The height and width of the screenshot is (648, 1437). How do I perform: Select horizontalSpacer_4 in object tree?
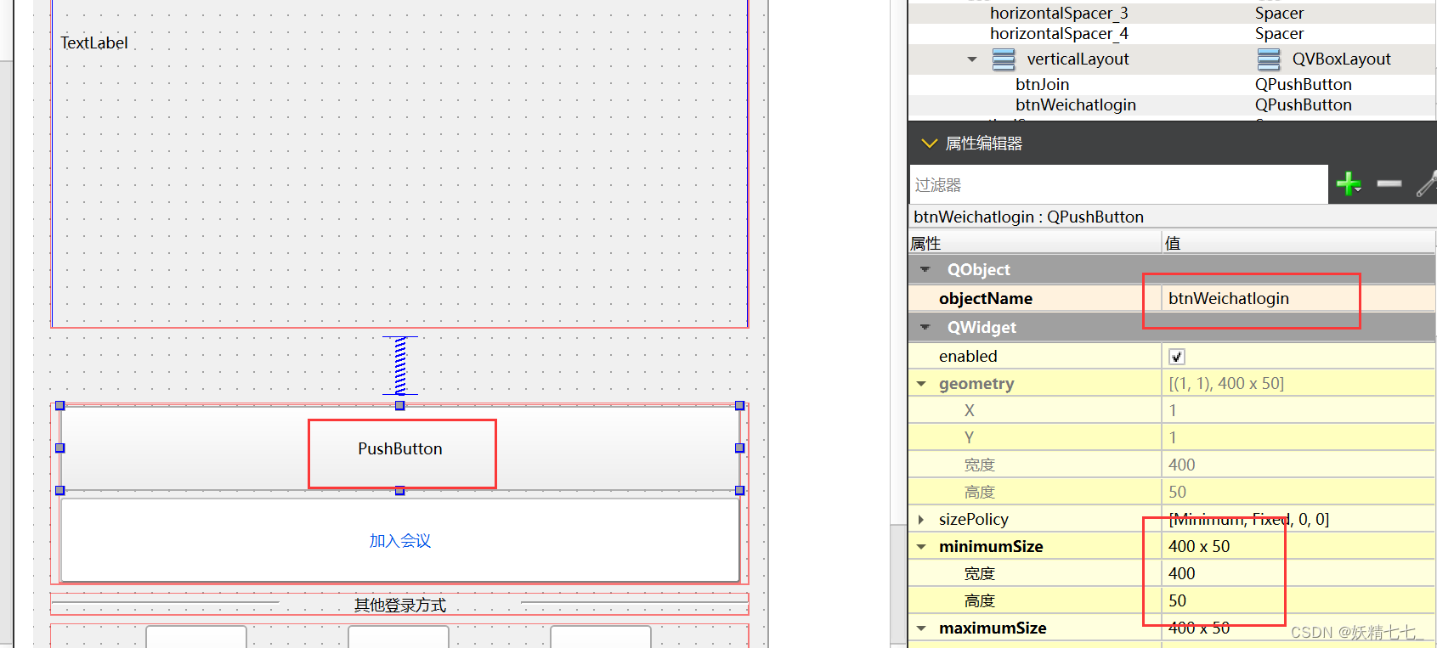[1059, 33]
